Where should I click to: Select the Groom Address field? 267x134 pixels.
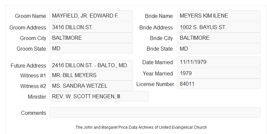[91, 27]
